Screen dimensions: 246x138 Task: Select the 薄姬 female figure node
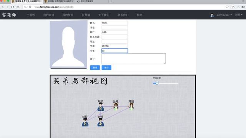[x=131, y=107]
